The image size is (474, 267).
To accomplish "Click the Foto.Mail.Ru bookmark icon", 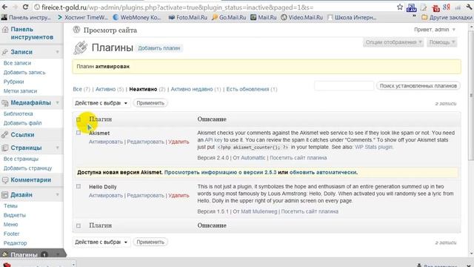I will tap(172, 18).
